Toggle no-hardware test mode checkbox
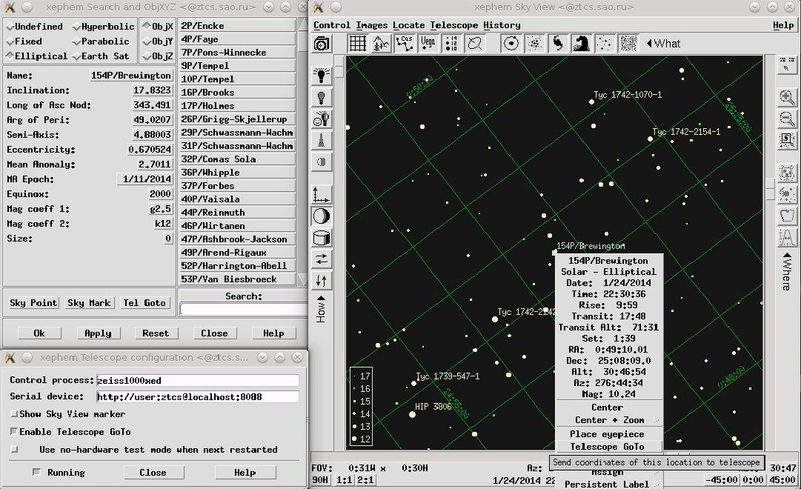The height and width of the screenshot is (489, 801). 14,450
